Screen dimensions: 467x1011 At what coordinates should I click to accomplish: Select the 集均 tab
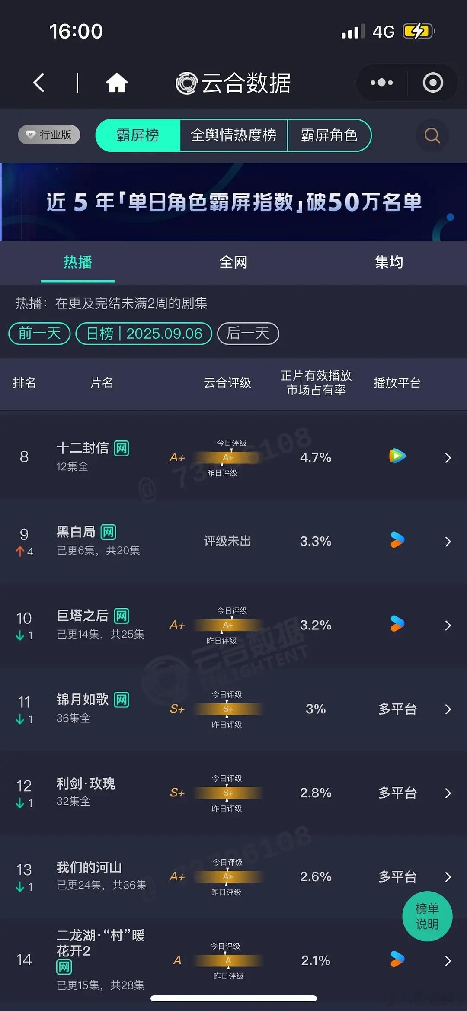[x=389, y=262]
